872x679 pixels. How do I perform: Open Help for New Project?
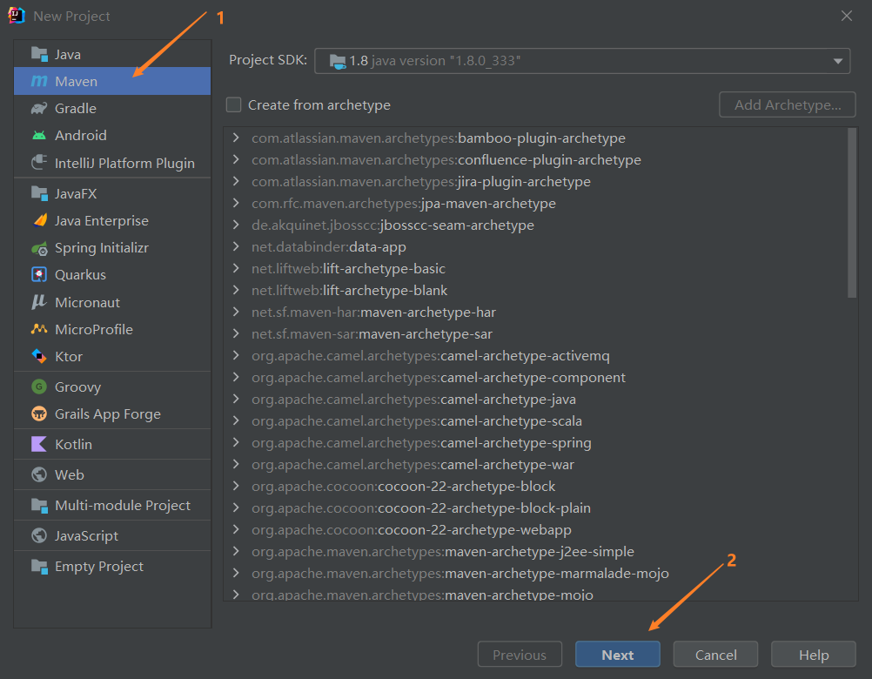click(x=814, y=655)
